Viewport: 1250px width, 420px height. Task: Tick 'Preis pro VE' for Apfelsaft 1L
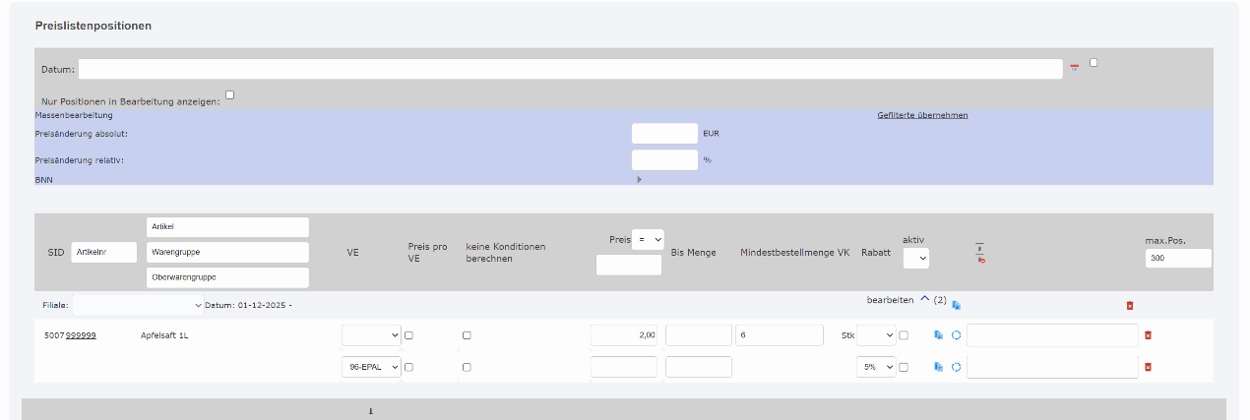[x=408, y=335]
